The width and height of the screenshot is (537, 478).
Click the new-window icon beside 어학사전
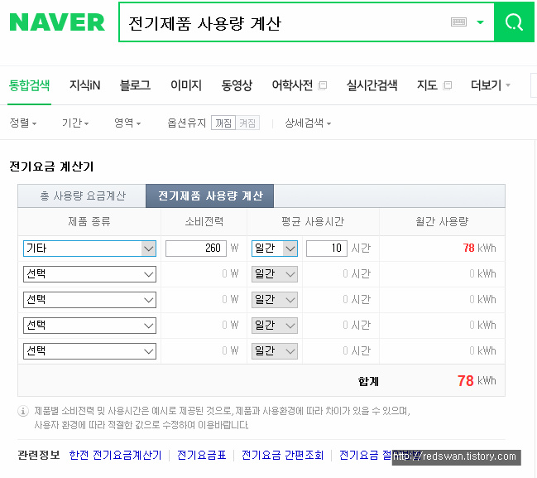coord(322,85)
